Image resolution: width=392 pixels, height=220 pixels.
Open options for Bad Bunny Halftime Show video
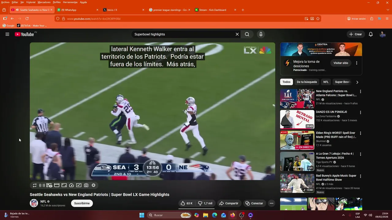pyautogui.click(x=360, y=176)
